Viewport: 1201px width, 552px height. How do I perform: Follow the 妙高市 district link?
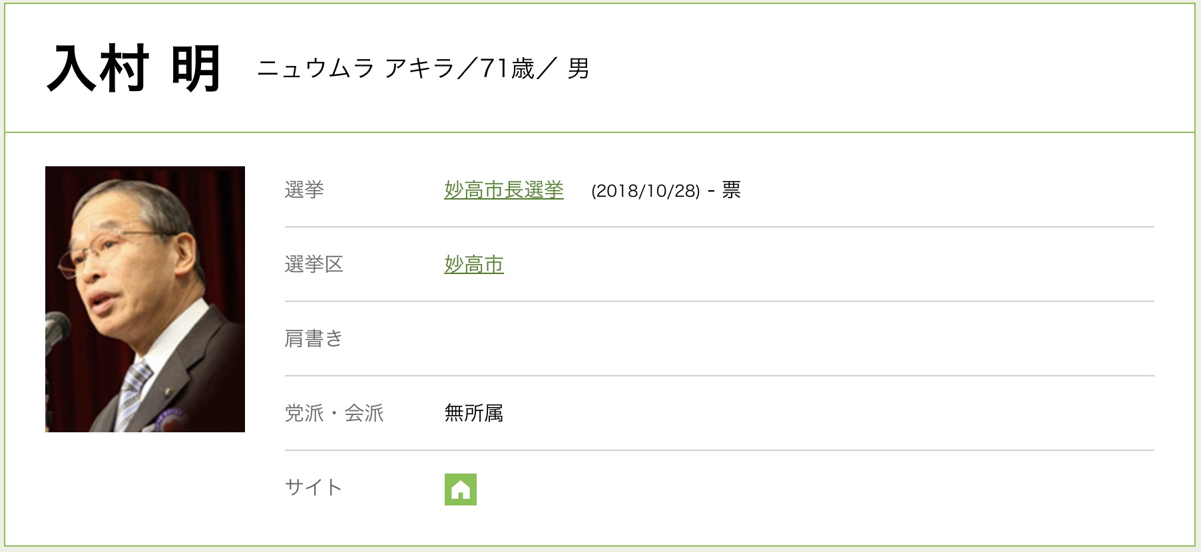click(x=473, y=265)
